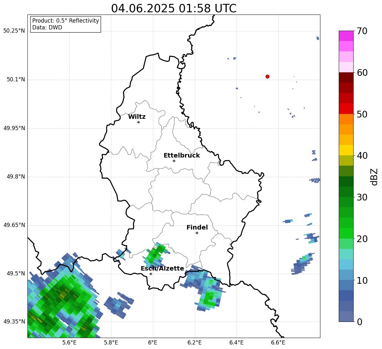Click the 6.2°E longitude label
The image size is (382, 349).
pyautogui.click(x=195, y=343)
